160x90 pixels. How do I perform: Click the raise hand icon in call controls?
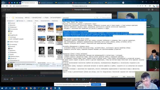[67, 79]
